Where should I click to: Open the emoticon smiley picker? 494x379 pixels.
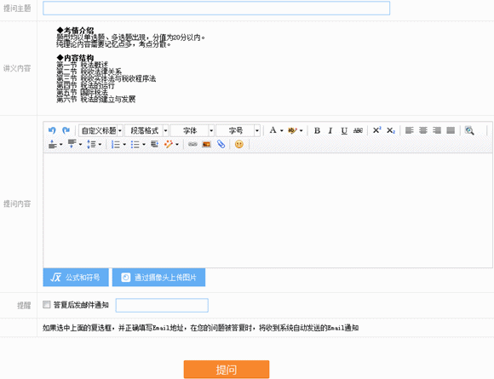239,144
